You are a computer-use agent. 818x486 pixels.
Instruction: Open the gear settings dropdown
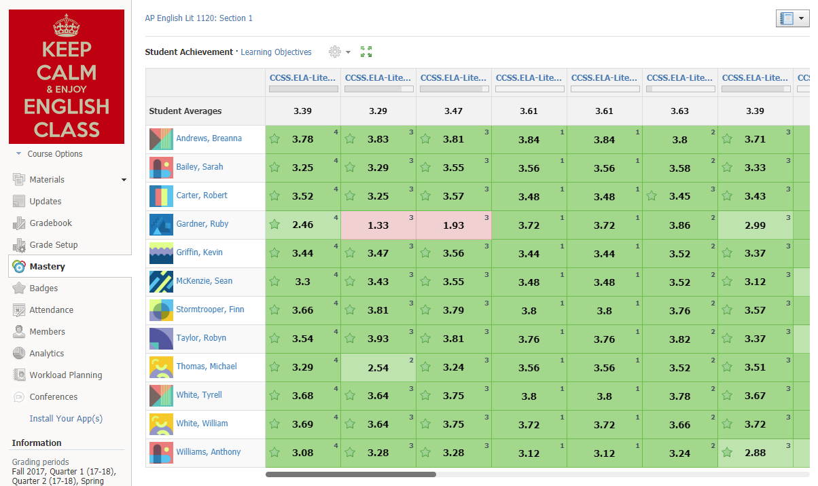[339, 52]
